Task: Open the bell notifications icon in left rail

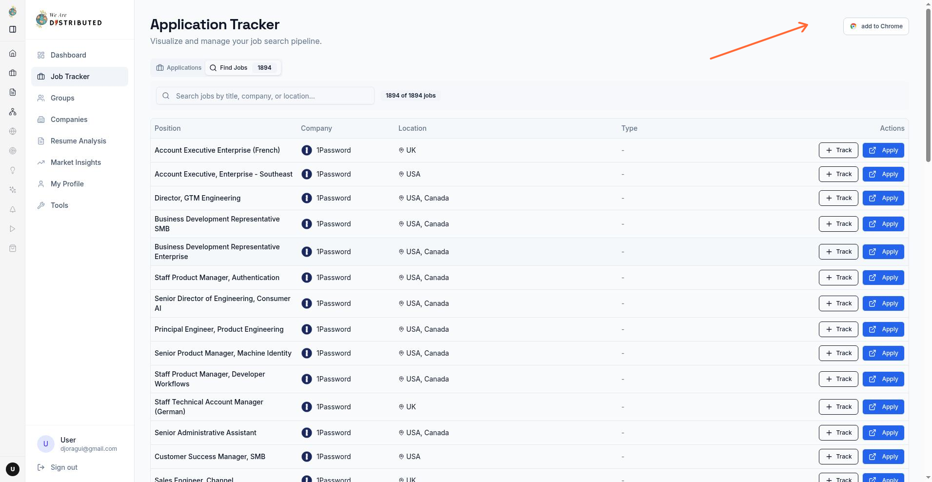Action: click(x=13, y=209)
